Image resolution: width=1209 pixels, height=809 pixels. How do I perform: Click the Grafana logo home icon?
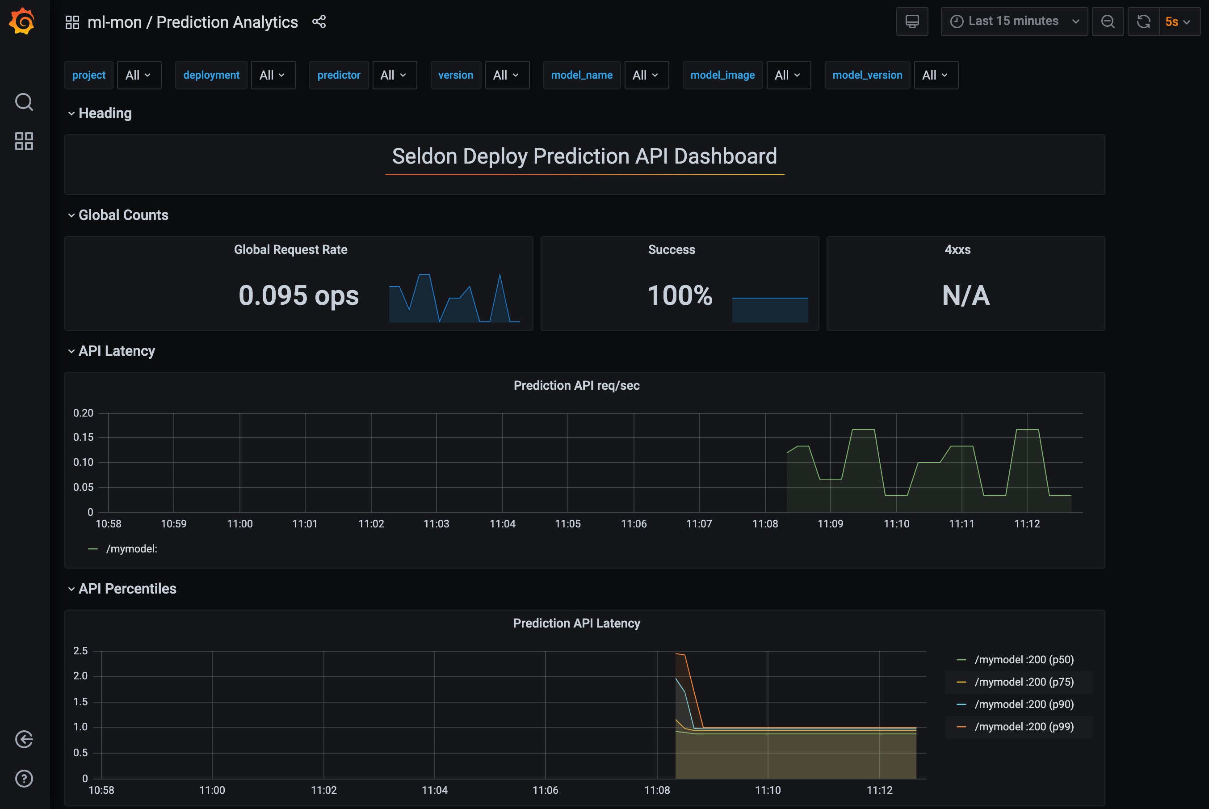pyautogui.click(x=22, y=21)
